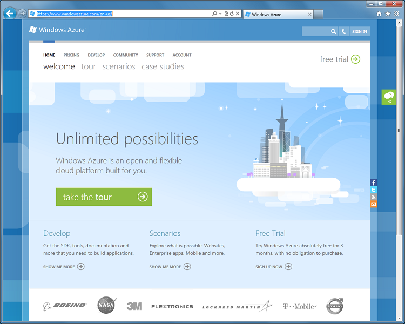The image size is (405, 324).
Task: Open the browser Tools gear icon
Action: pos(396,13)
